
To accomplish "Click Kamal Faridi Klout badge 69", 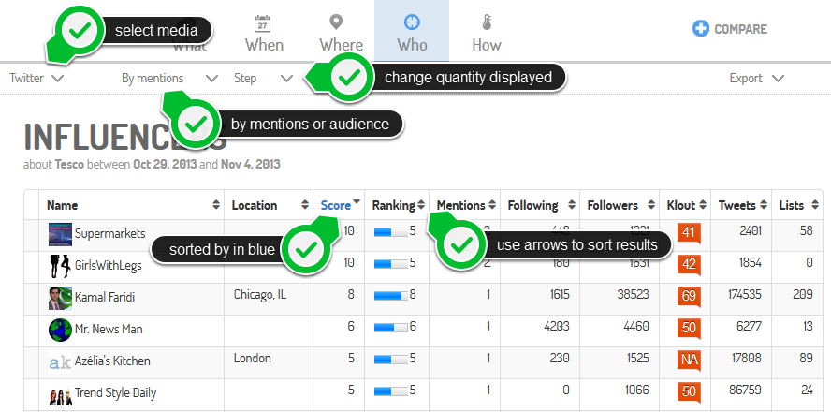I will [x=689, y=297].
